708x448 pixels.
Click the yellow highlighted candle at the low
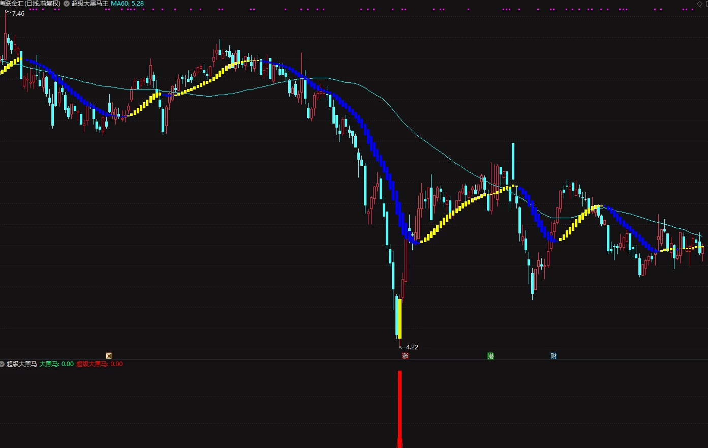click(399, 319)
